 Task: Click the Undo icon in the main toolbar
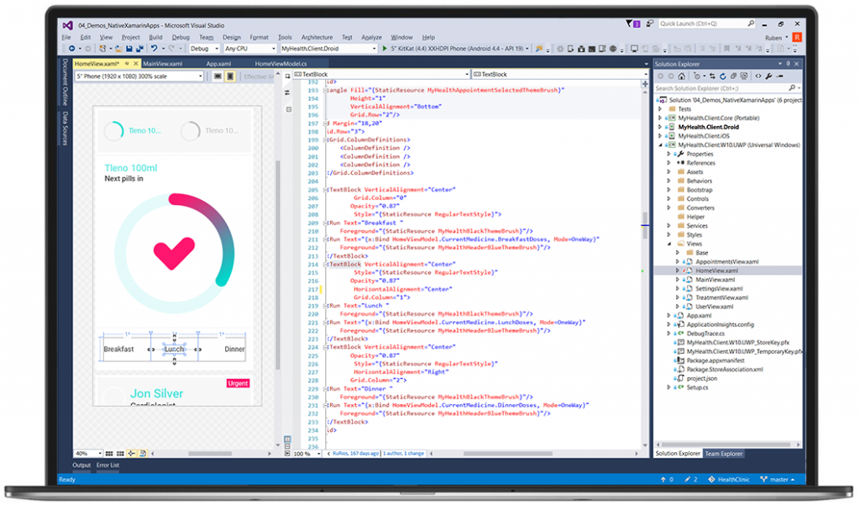[154, 50]
